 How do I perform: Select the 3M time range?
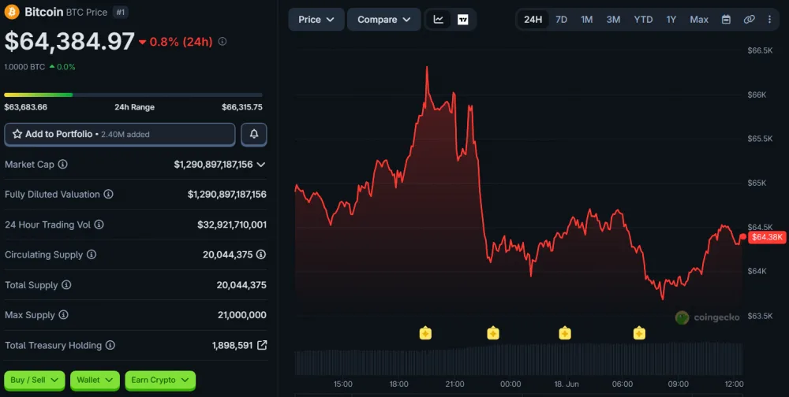click(x=613, y=20)
